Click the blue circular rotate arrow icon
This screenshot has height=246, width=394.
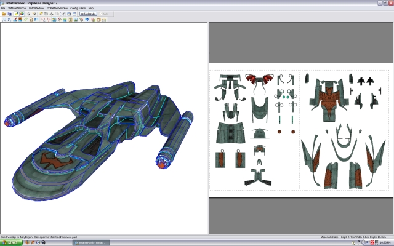click(x=87, y=20)
